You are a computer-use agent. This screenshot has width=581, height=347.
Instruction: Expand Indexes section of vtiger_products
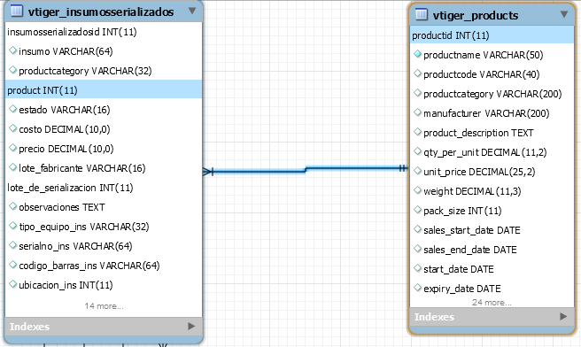563,317
